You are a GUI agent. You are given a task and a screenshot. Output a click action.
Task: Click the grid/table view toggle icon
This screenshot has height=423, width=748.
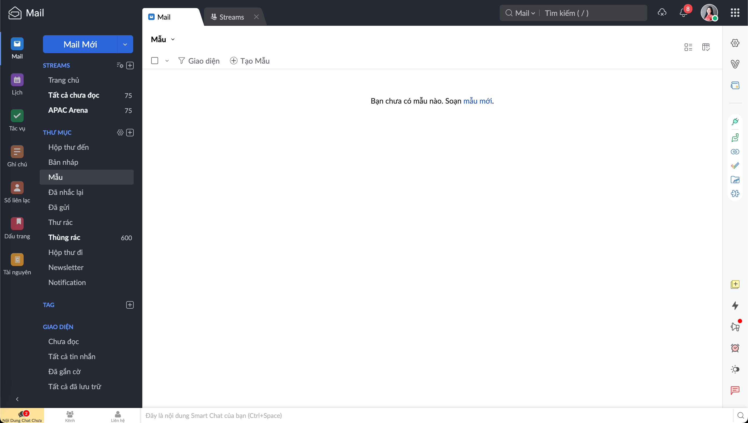coord(706,47)
